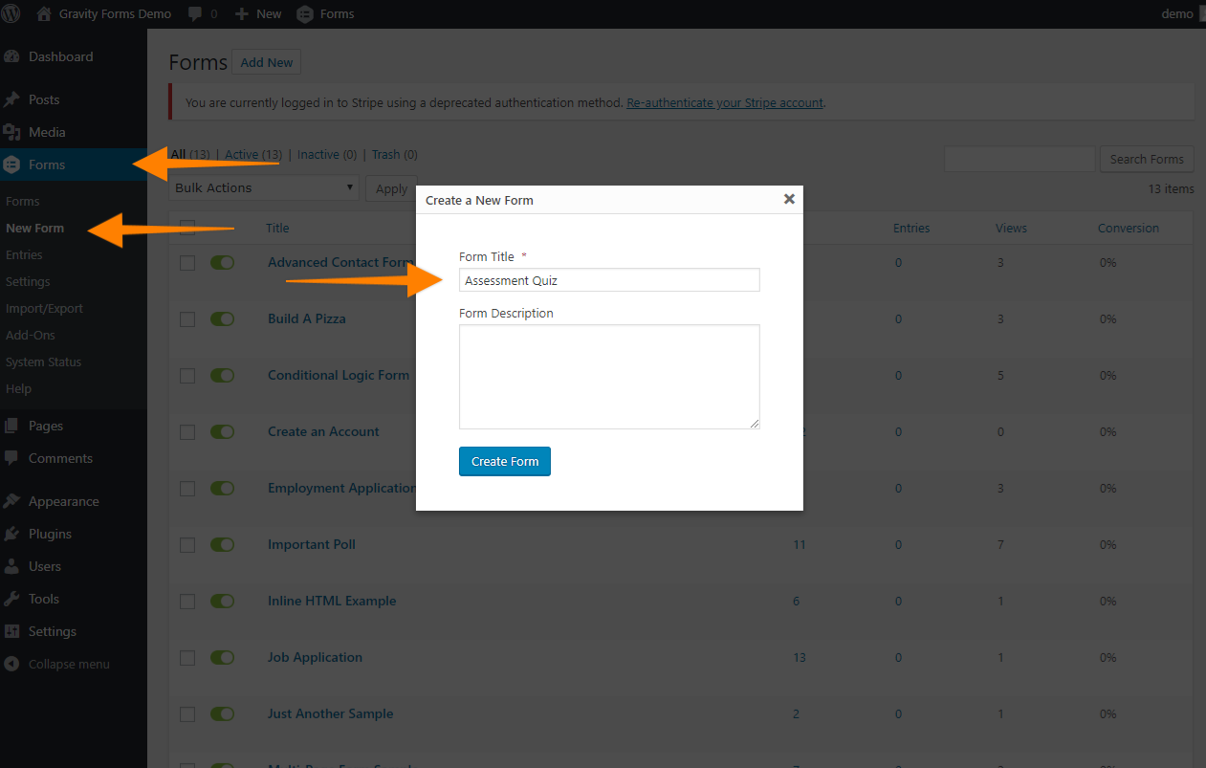This screenshot has height=768, width=1206.
Task: Open the 11 entries of Important Poll
Action: (800, 544)
